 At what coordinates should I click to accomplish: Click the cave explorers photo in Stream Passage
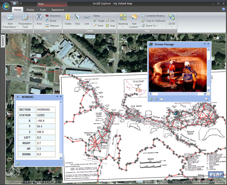click(178, 70)
